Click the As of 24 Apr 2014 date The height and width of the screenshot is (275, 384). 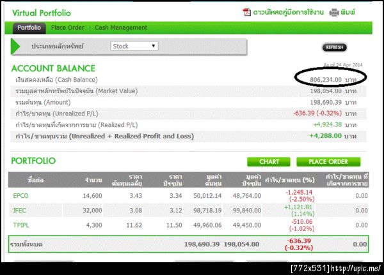343,65
